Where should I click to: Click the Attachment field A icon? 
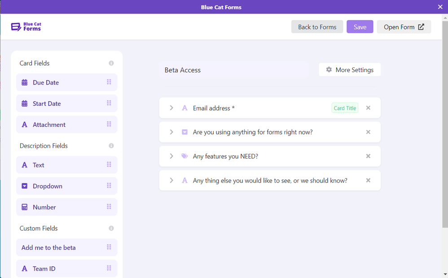tap(25, 125)
